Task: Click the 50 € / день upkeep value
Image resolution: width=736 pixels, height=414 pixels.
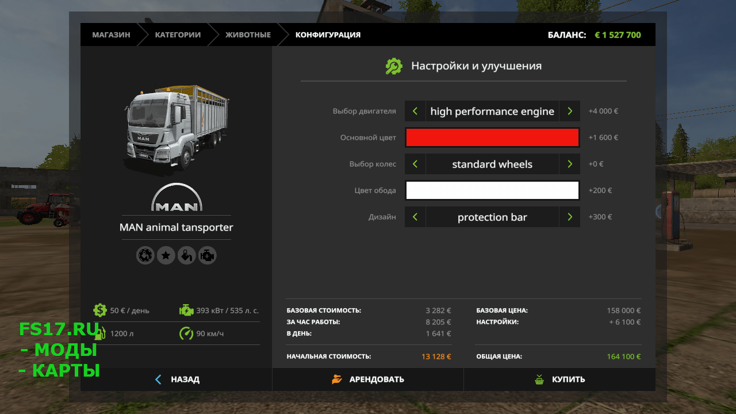Action: (129, 310)
